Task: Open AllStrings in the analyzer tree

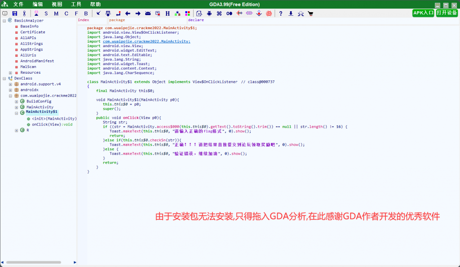Action: click(x=31, y=44)
